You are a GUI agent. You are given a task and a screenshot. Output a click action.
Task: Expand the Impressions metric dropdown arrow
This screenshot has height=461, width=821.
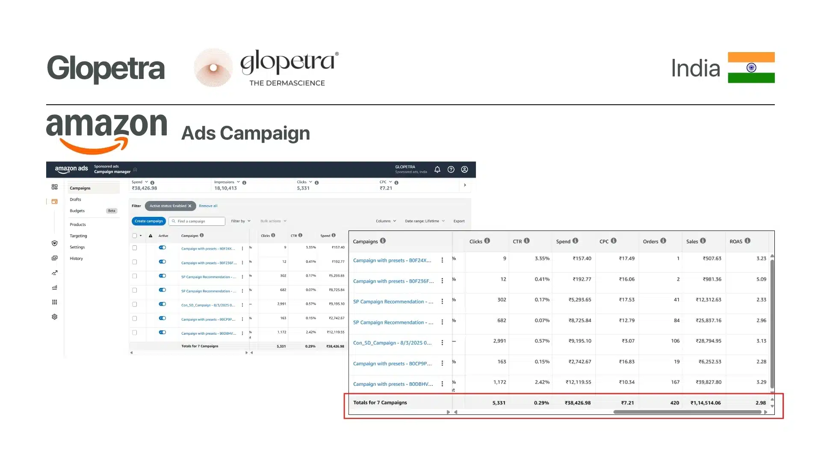click(x=238, y=182)
